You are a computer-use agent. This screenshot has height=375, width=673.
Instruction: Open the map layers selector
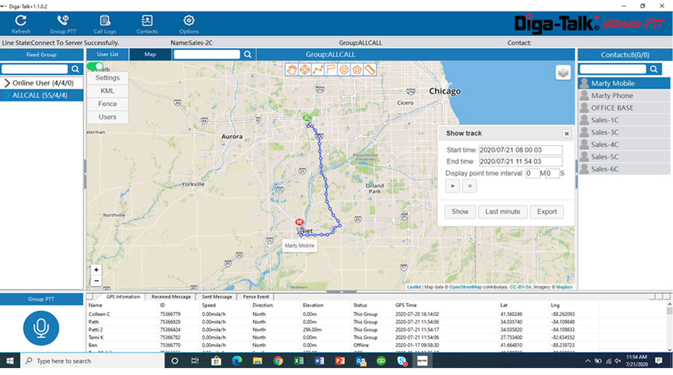[563, 73]
